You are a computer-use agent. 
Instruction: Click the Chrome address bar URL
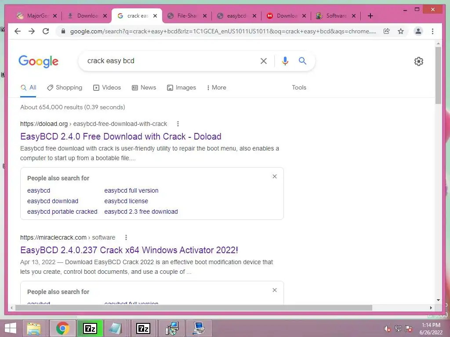point(223,31)
